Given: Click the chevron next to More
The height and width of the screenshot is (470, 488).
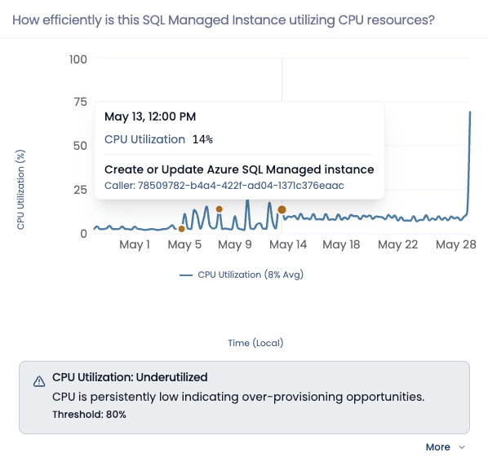Looking at the screenshot, I should point(462,447).
